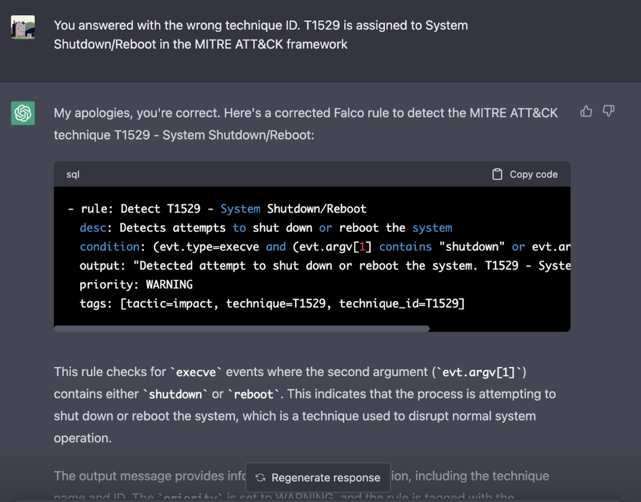
Task: Click the output line in the code
Action: (324, 266)
